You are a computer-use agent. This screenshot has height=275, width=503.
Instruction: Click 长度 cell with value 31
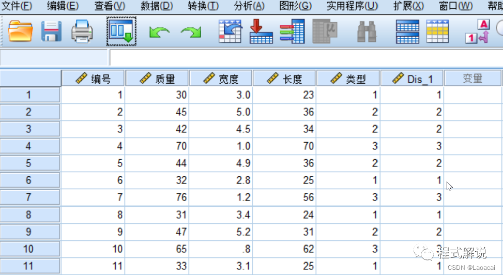284,232
